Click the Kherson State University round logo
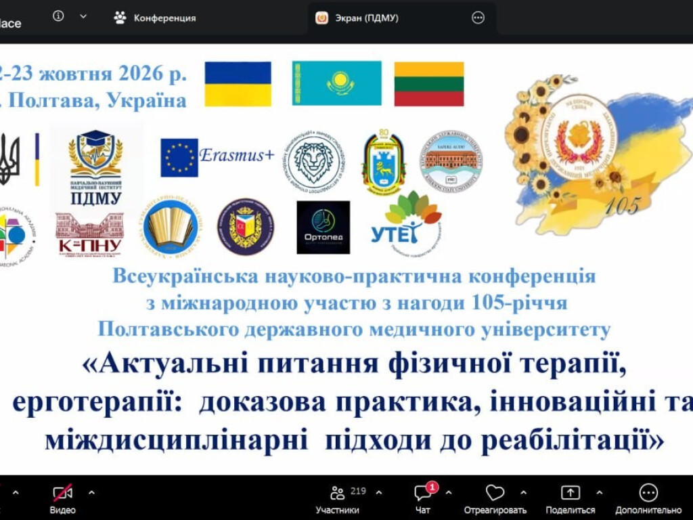This screenshot has height=520, width=693. 451,161
